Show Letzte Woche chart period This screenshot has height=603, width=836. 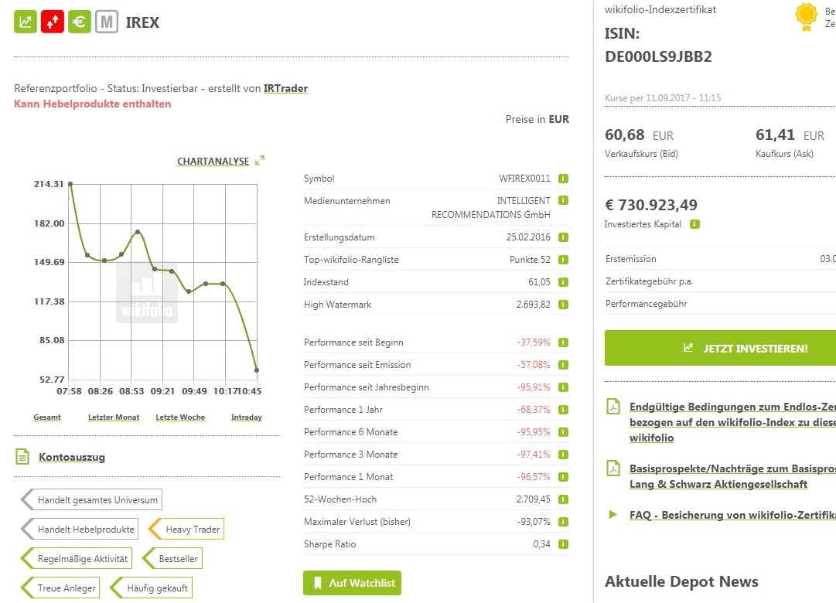[x=180, y=417]
